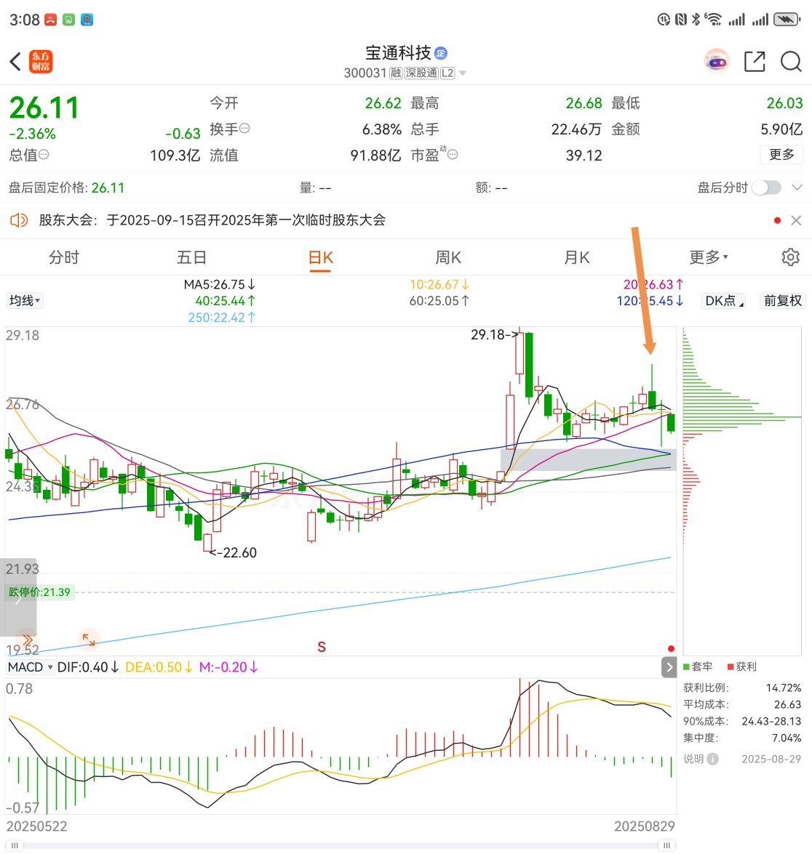Tap the share icon
This screenshot has height=854, width=812.
click(x=755, y=62)
